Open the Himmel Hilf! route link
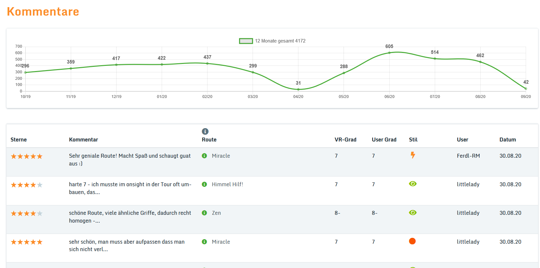This screenshot has width=540, height=268. [x=227, y=184]
